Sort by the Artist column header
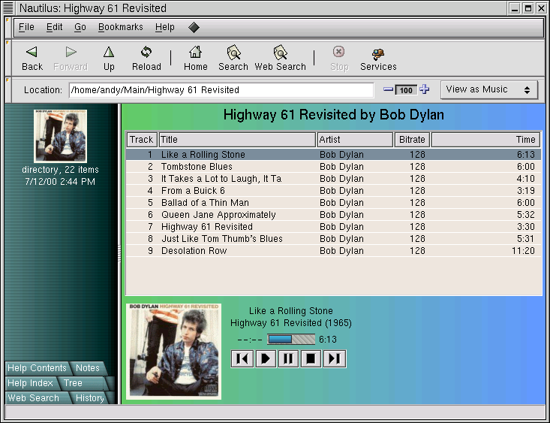This screenshot has height=423, width=550. click(x=355, y=140)
